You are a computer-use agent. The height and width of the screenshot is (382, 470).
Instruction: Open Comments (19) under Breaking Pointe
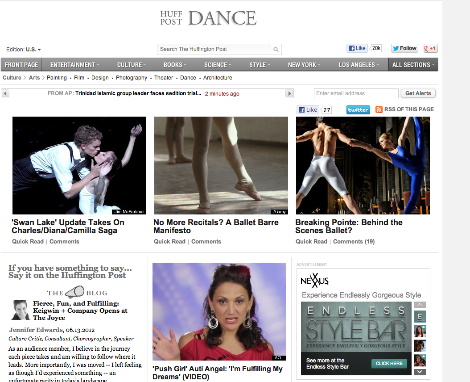354,242
